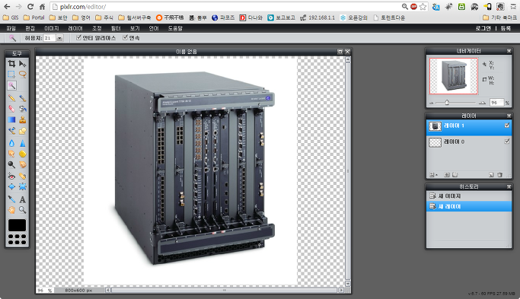The width and height of the screenshot is (520, 299).
Task: Select the Sharpen triangle tool
Action: (x=23, y=143)
